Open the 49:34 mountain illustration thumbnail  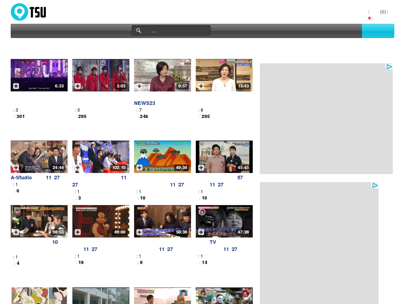point(163,157)
